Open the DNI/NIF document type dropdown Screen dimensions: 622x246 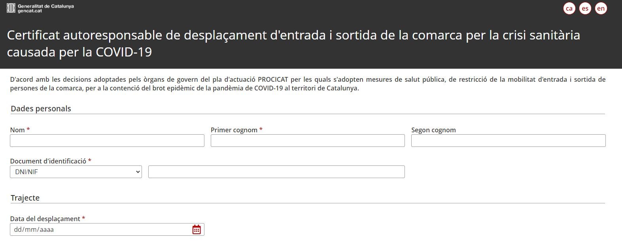76,172
